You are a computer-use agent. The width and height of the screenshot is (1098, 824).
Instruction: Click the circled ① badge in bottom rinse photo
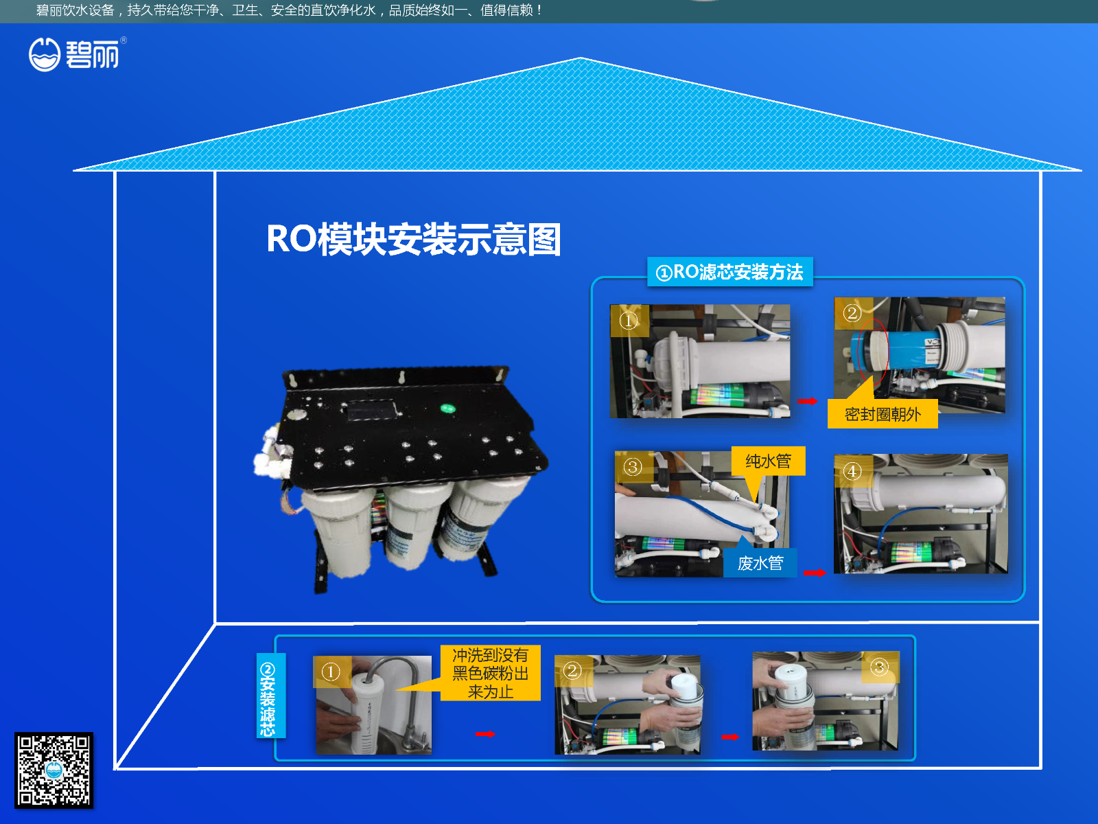[332, 671]
